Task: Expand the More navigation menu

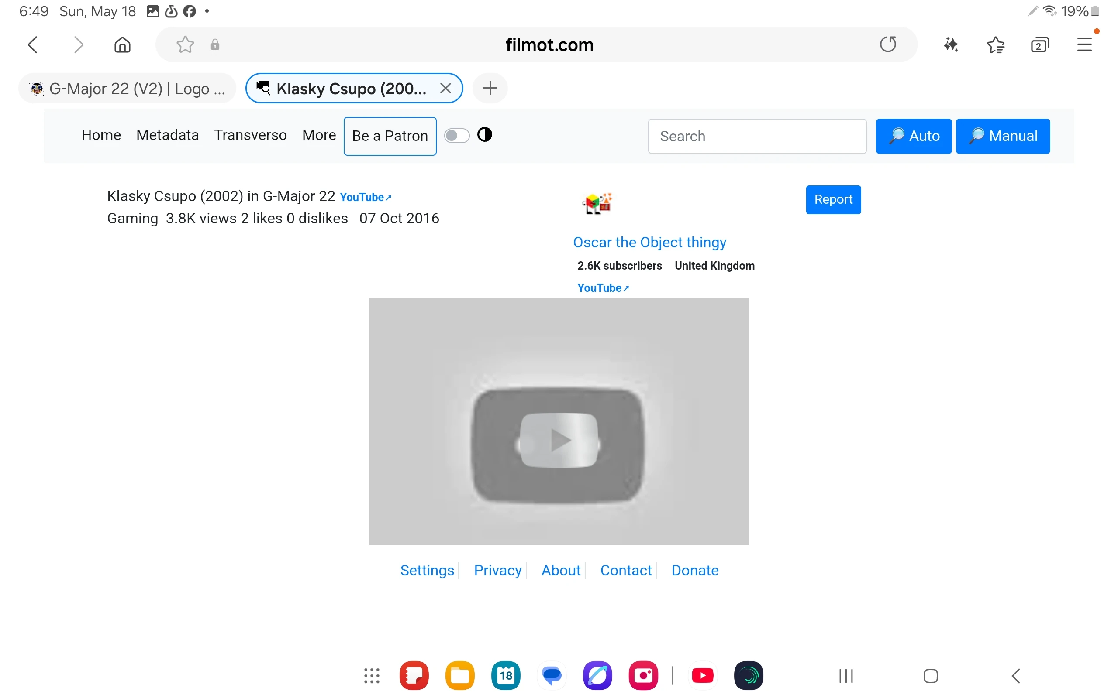Action: pos(319,135)
